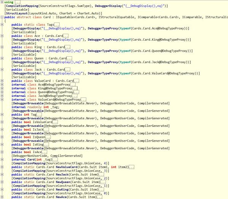Expand the public class Jack definition
This screenshot has width=228, height=199.
point(2,69)
